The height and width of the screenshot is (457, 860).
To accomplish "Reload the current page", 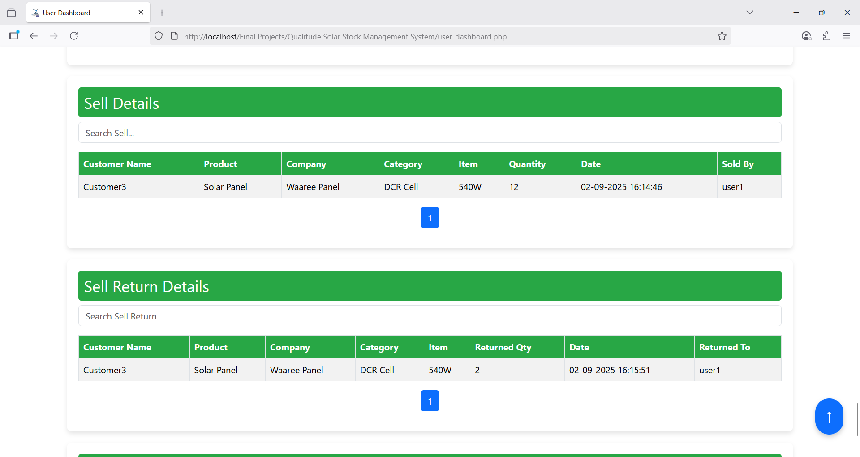I will (74, 36).
